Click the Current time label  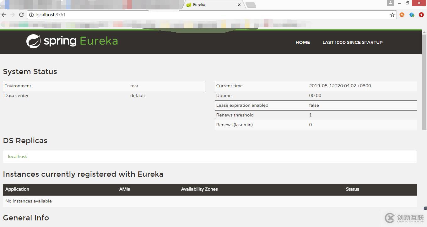click(229, 86)
